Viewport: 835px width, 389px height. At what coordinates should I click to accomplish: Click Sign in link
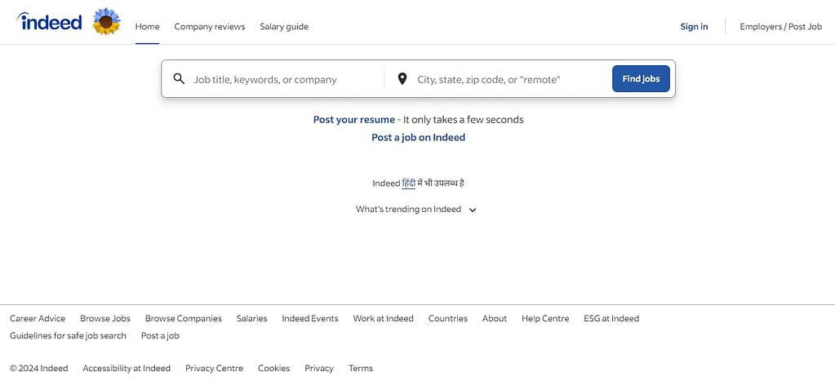pos(694,26)
